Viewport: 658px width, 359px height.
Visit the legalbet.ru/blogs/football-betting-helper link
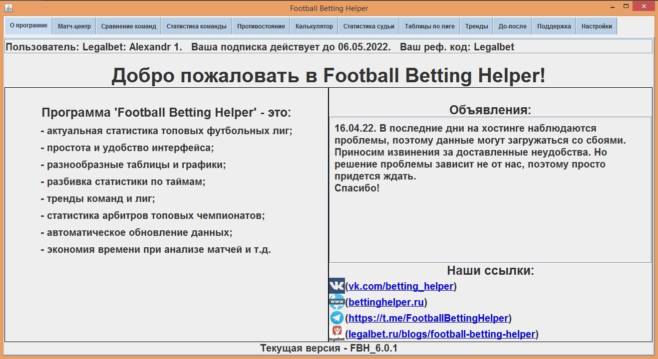coord(442,334)
